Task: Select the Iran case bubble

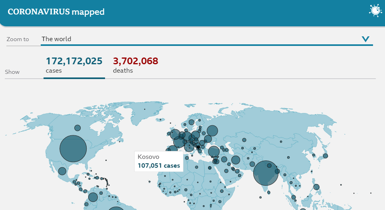Action: [x=236, y=160]
